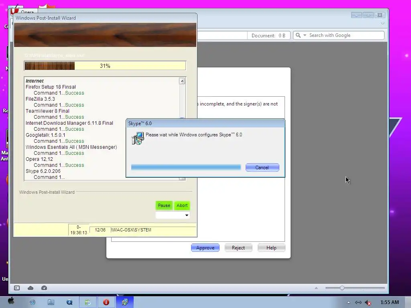The image size is (411, 308).
Task: Click the Apple logo start button
Action: coord(11,301)
